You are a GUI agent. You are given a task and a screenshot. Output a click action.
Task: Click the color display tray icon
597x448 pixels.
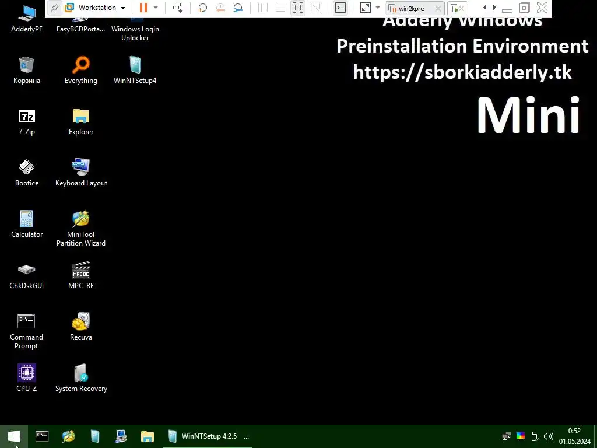click(521, 436)
